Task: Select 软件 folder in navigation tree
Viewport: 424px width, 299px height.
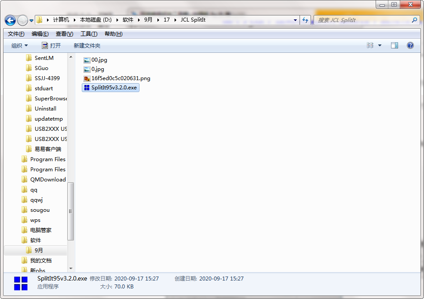Action: point(31,240)
